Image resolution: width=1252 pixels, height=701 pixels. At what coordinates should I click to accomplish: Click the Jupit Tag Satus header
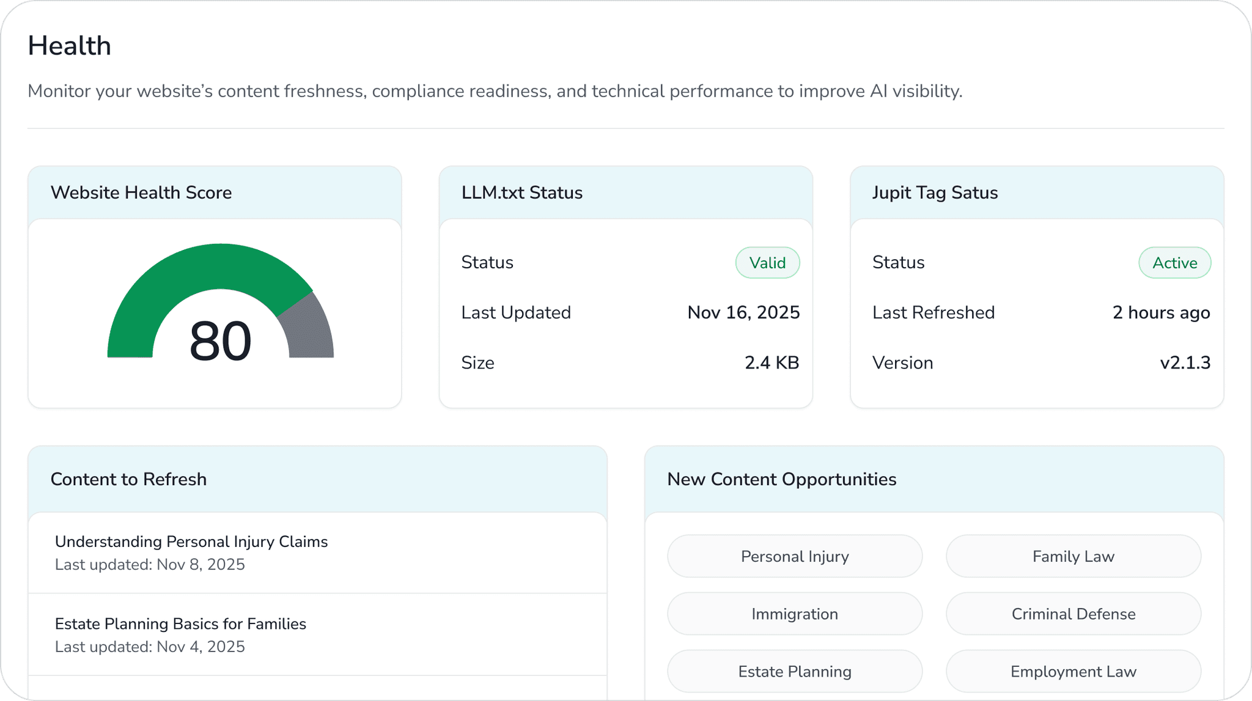click(x=935, y=193)
